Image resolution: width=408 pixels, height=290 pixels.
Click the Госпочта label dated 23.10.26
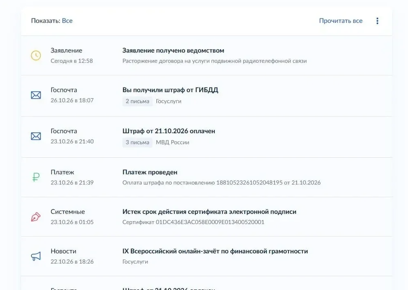64,131
